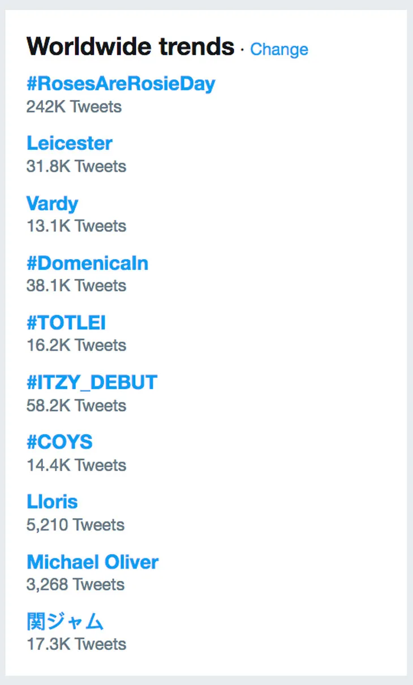The height and width of the screenshot is (685, 413).
Task: Open the #ITZY_DEBUT hashtag
Action: click(x=92, y=382)
